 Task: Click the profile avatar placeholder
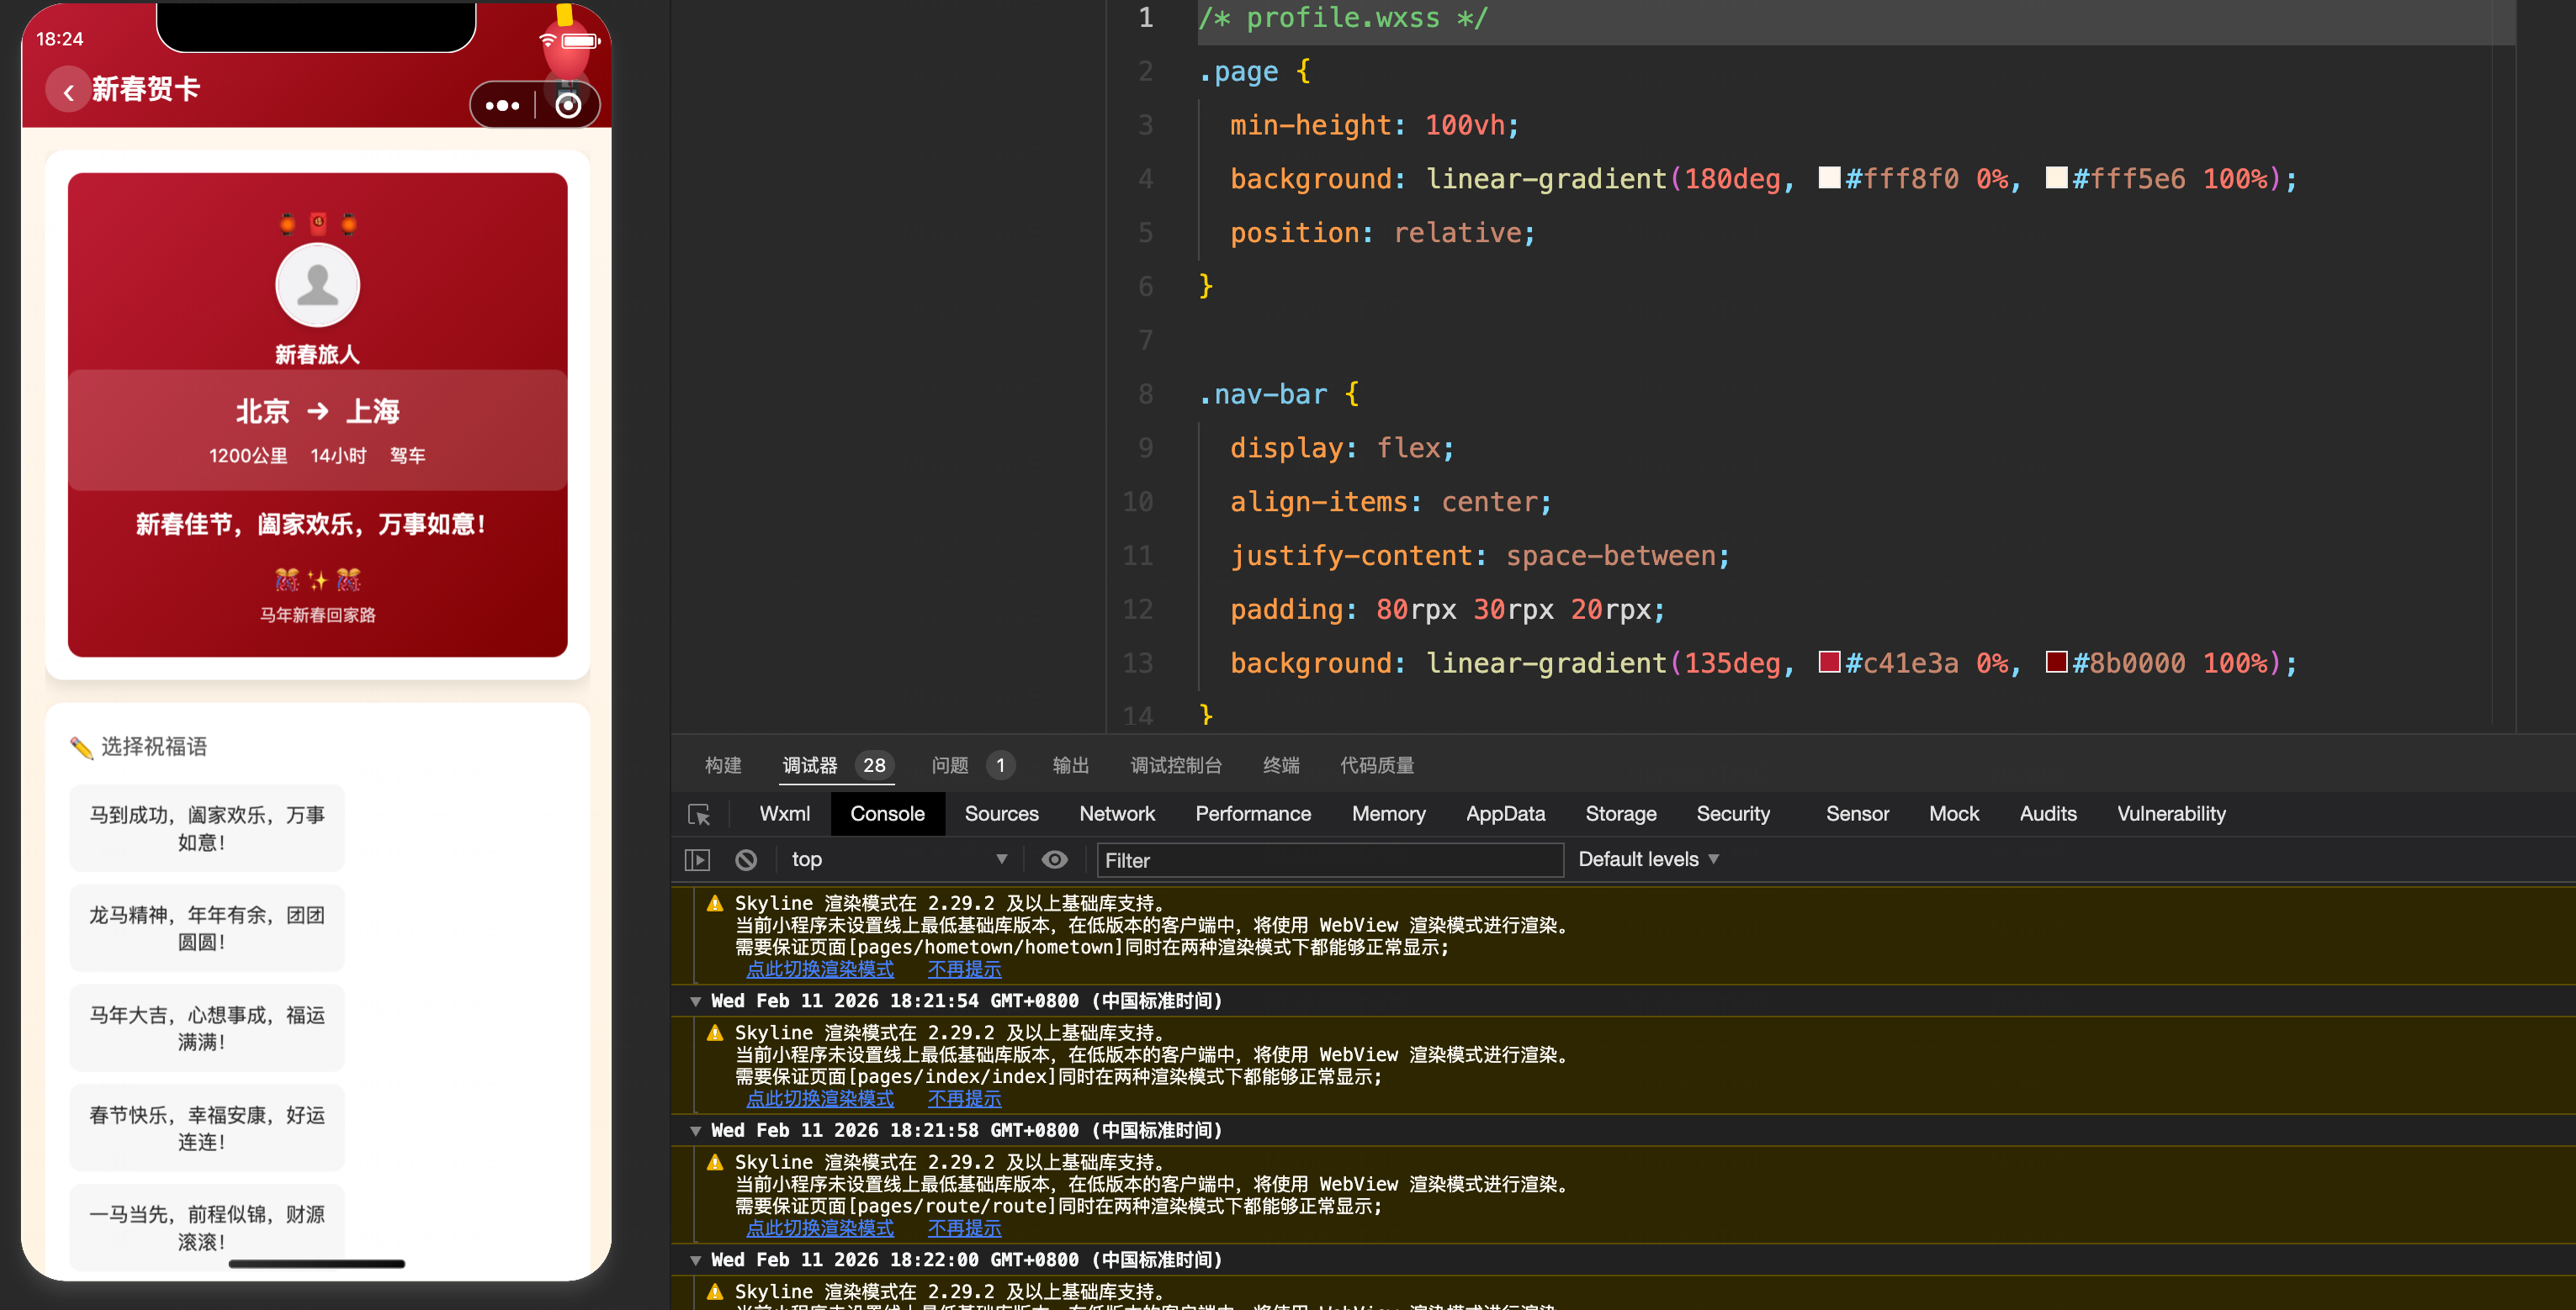pyautogui.click(x=317, y=286)
